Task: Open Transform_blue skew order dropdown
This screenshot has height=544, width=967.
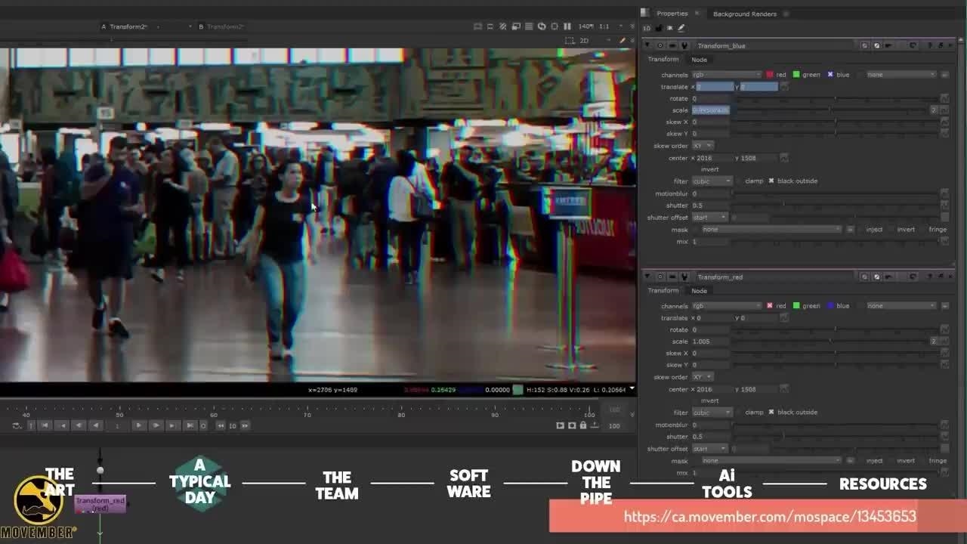Action: [x=702, y=146]
